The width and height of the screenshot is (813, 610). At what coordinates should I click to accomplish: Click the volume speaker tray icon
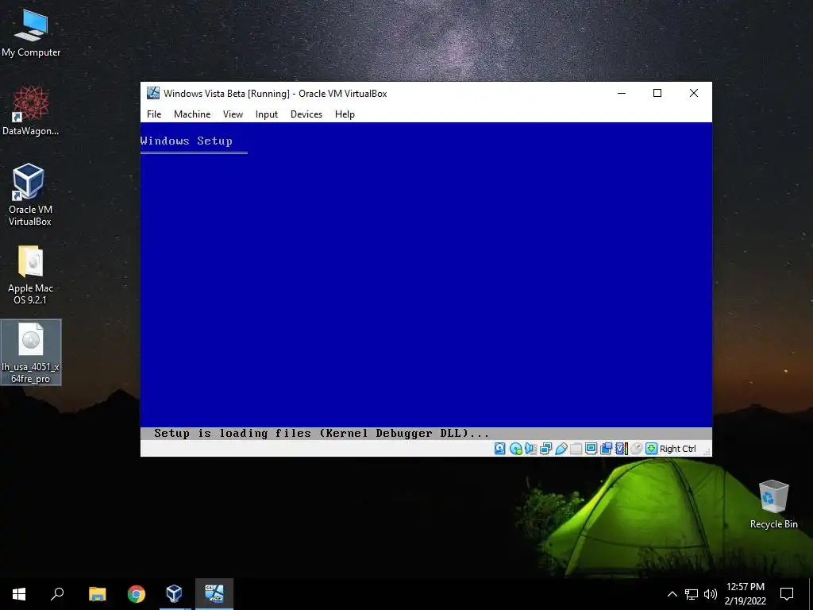coord(711,594)
